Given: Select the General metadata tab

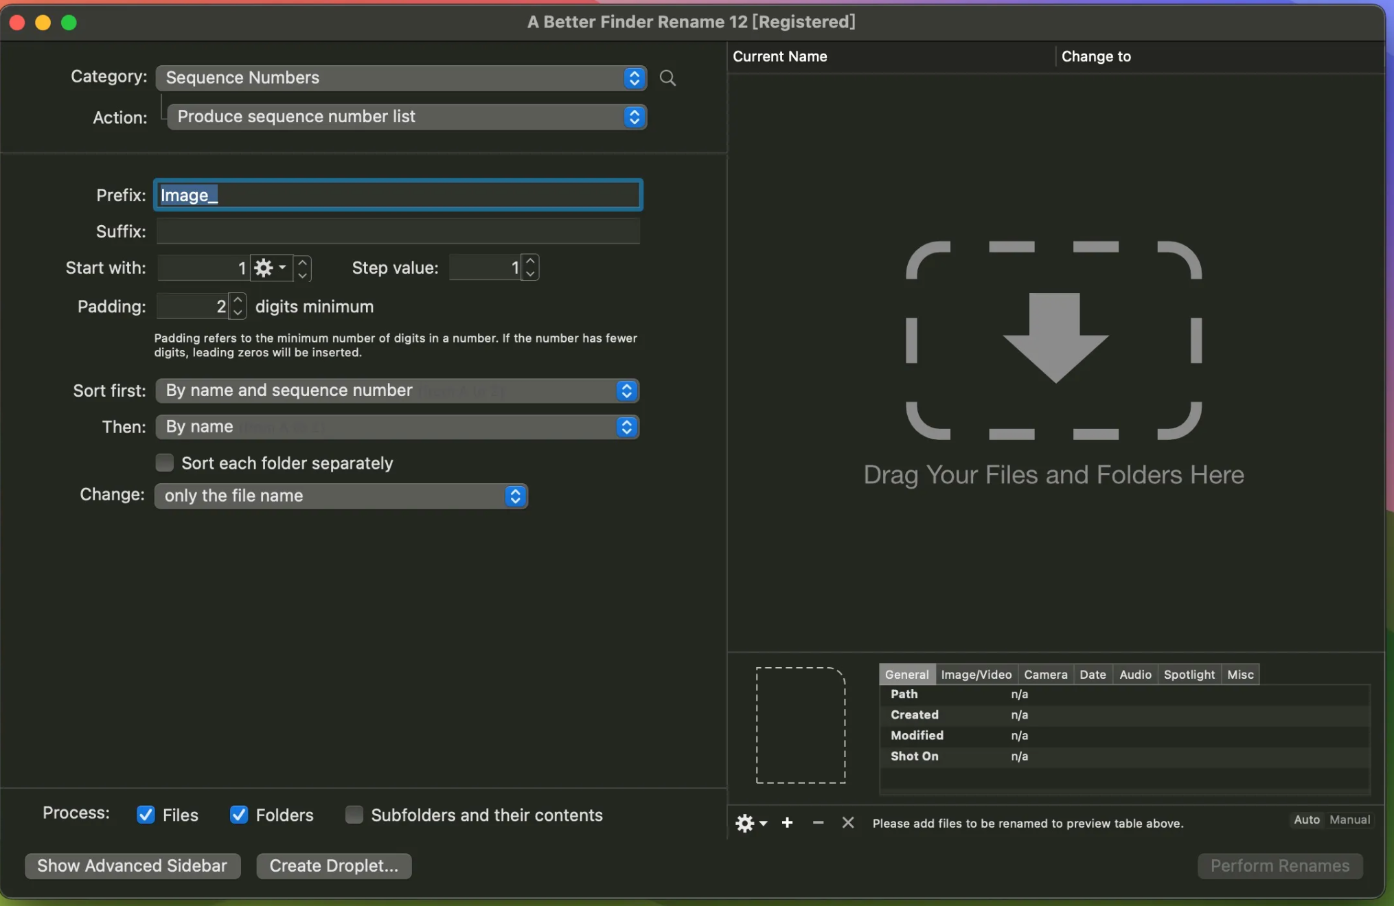Looking at the screenshot, I should [906, 674].
